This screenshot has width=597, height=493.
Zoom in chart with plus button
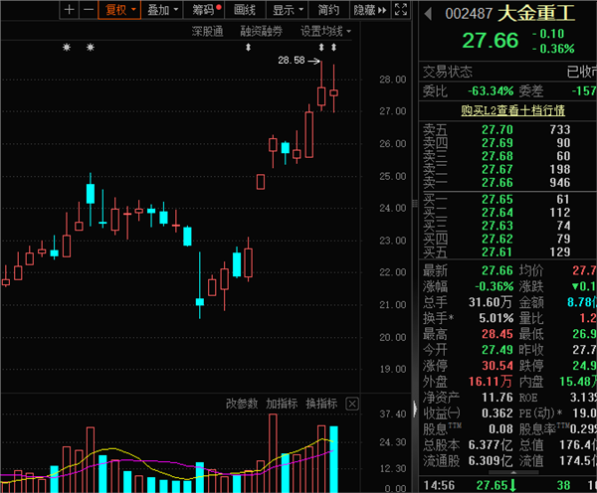(70, 10)
